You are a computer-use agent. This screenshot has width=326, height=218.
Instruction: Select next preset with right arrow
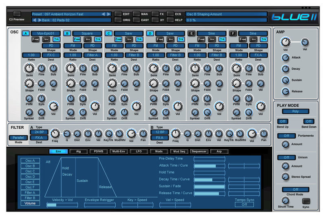(109, 14)
